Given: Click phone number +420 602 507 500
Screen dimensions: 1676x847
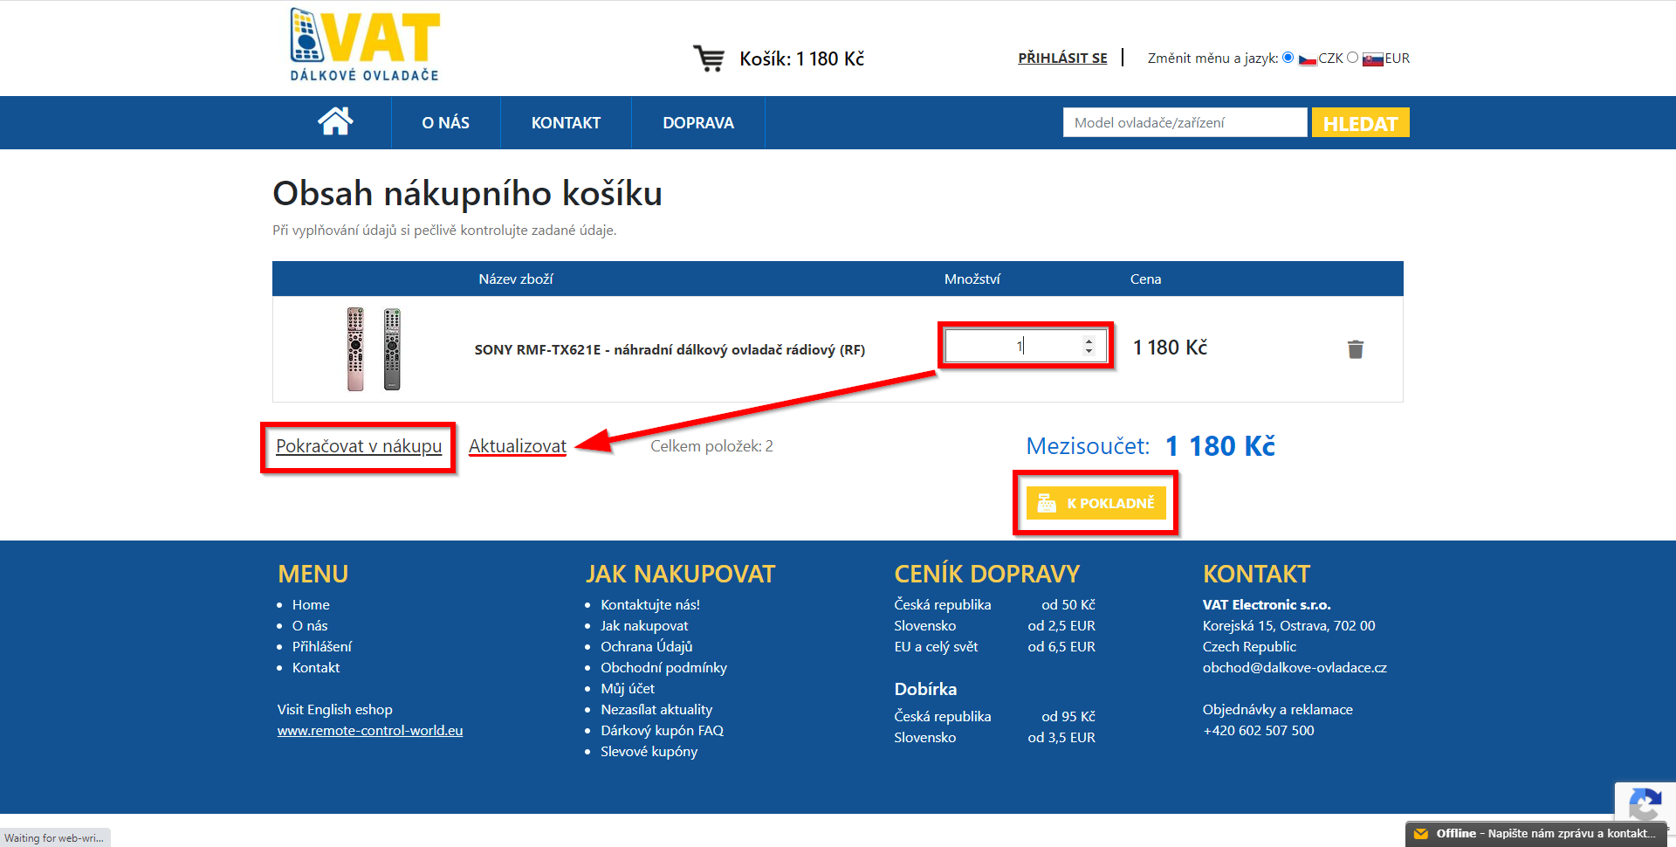Looking at the screenshot, I should [1259, 730].
